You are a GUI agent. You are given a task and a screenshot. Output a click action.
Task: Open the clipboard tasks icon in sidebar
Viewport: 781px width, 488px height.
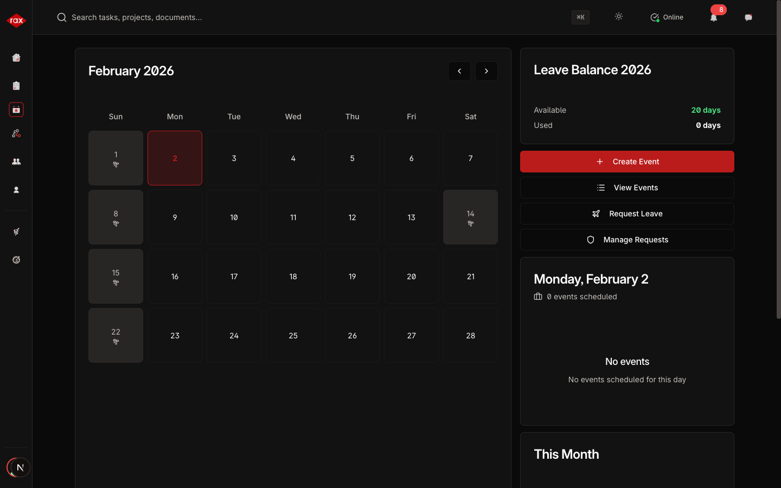point(16,86)
